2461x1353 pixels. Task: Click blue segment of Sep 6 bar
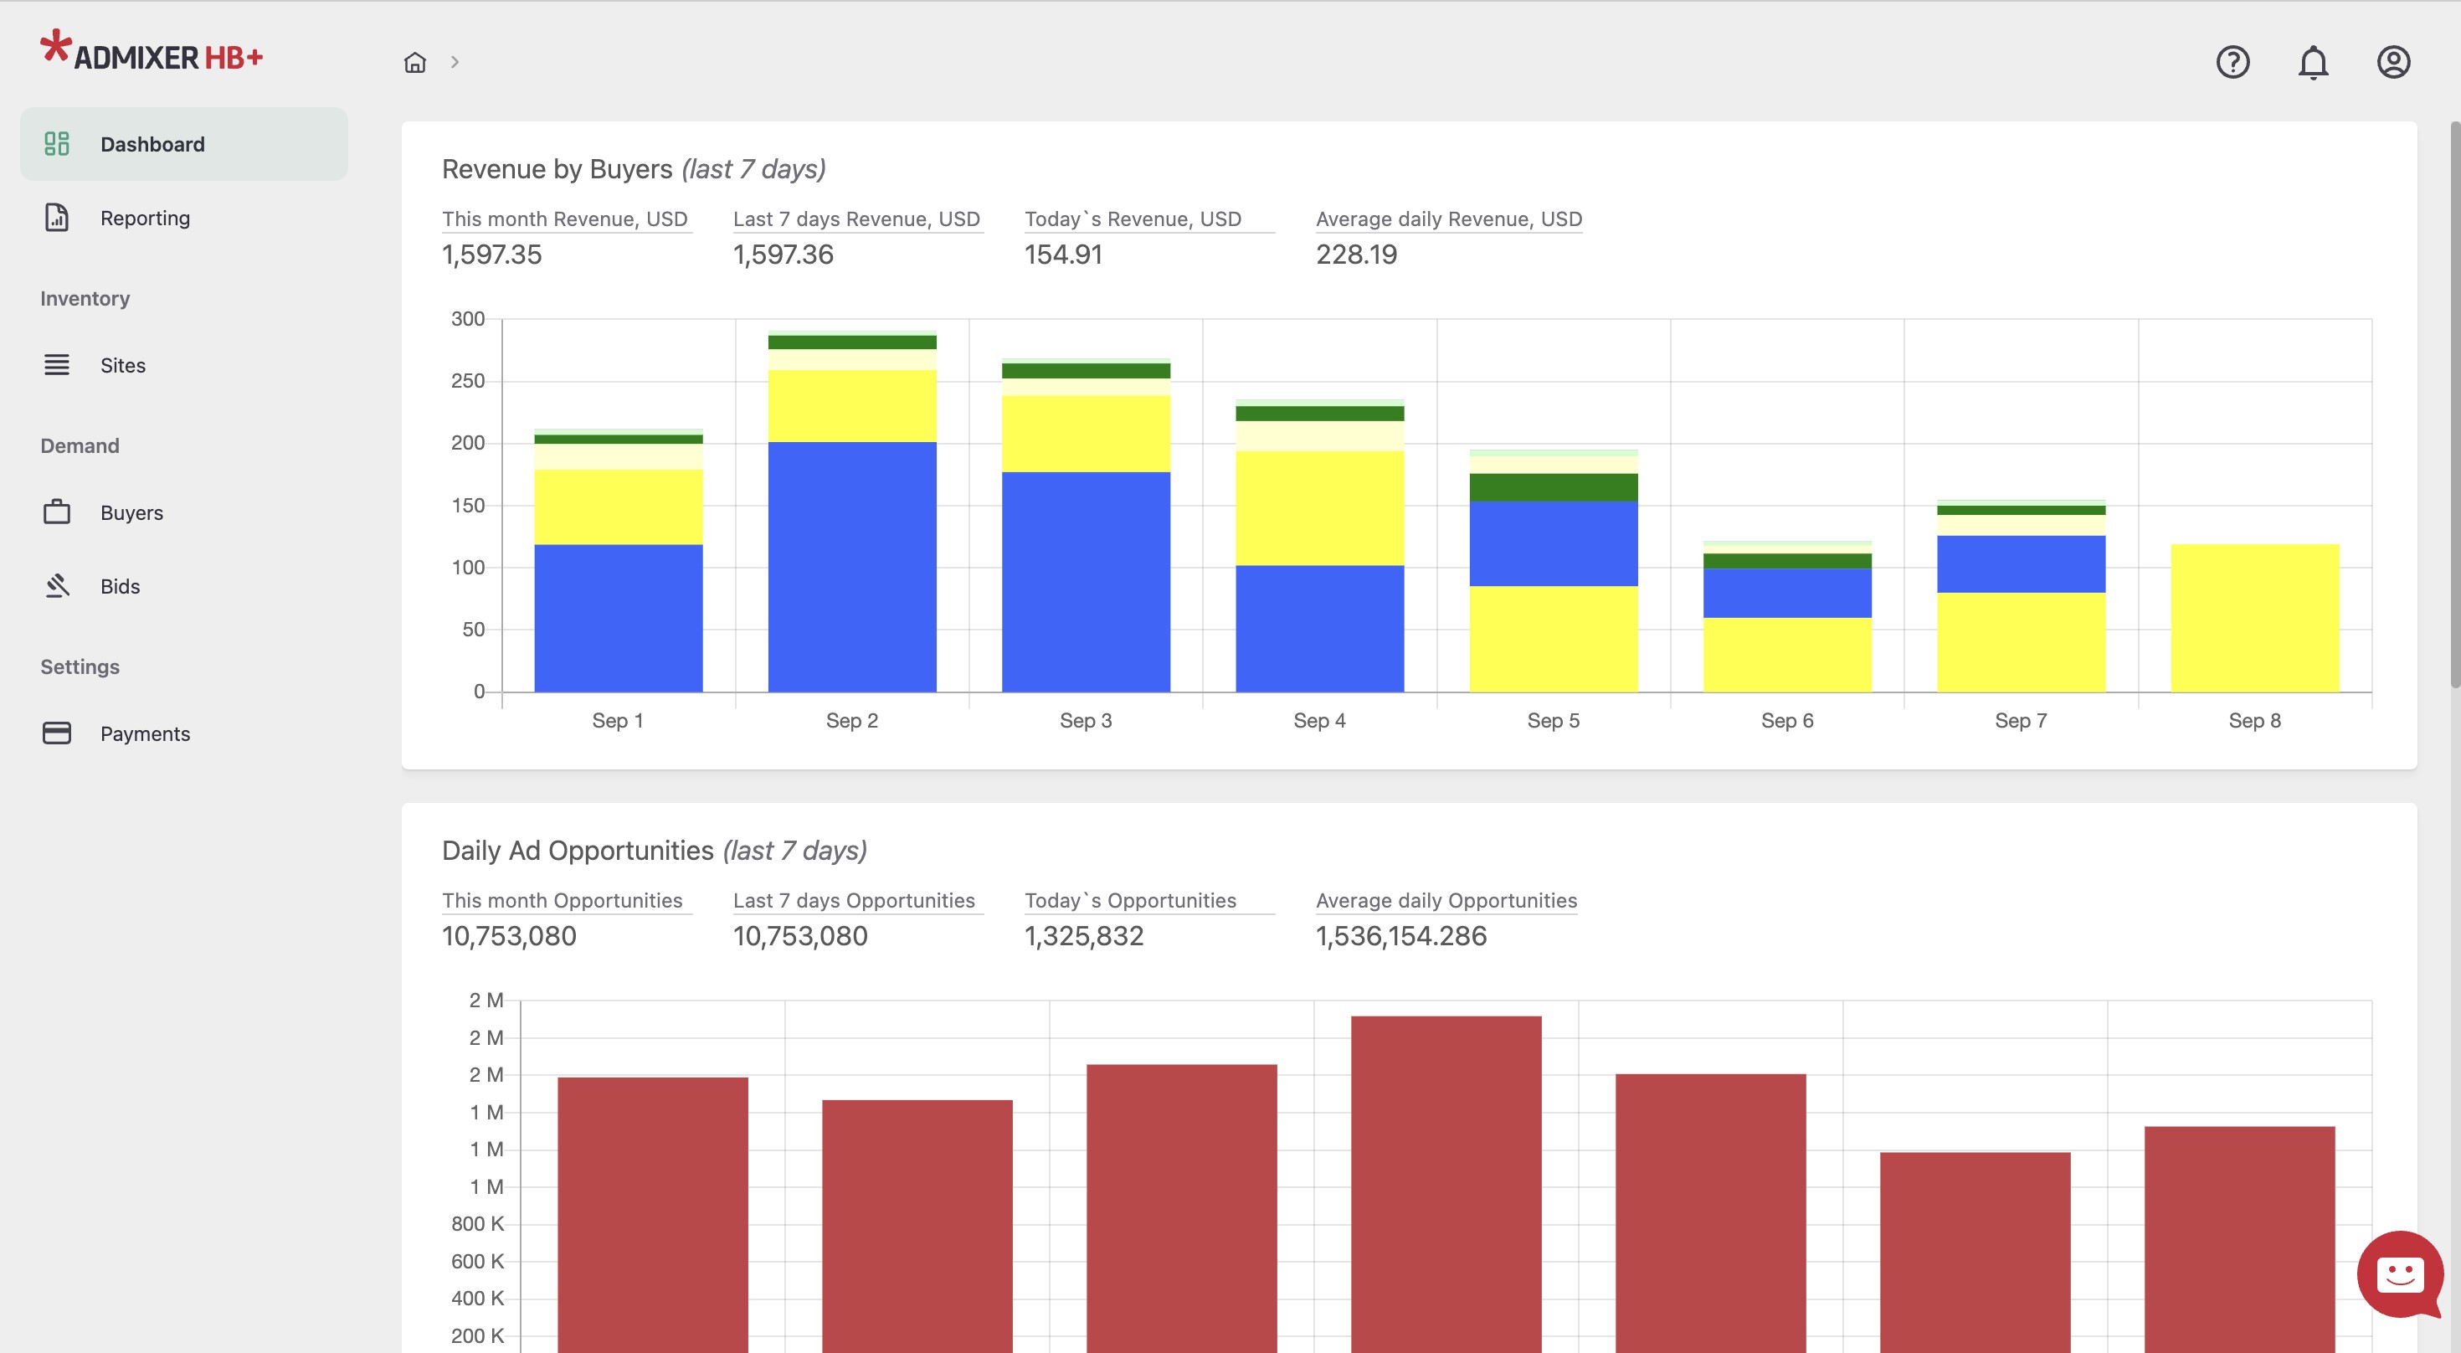[x=1786, y=594]
